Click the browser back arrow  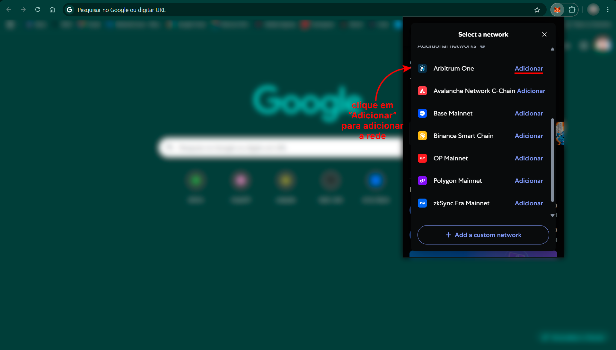point(9,10)
